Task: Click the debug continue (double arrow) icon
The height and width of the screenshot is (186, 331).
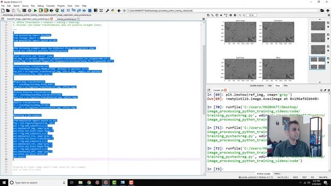Action: click(x=84, y=10)
